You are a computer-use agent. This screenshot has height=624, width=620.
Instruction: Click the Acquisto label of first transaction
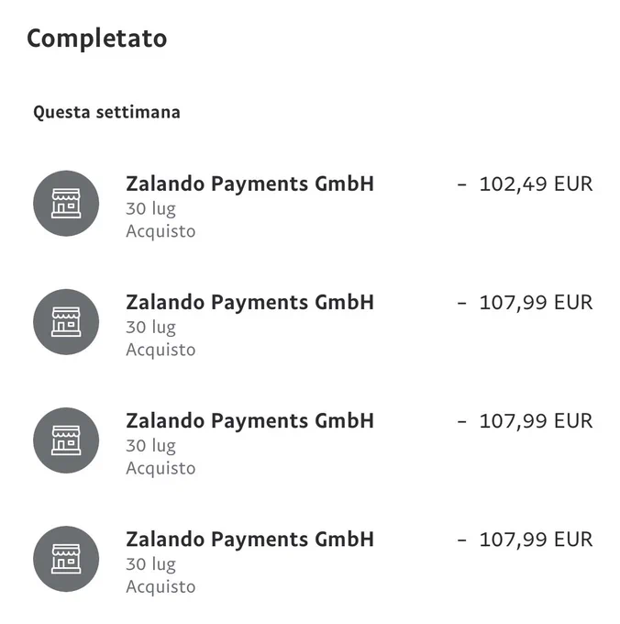(x=161, y=231)
